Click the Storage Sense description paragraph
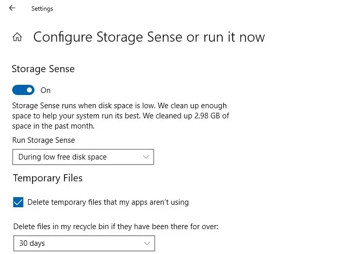The width and height of the screenshot is (355, 254). click(121, 116)
